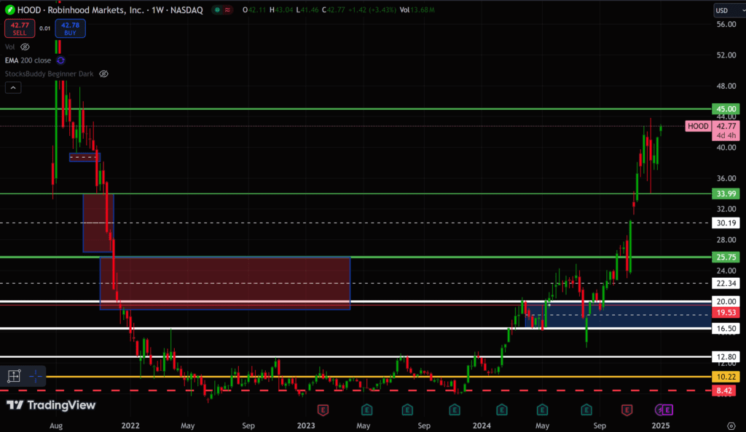Click the 48.00 price axis label
The height and width of the screenshot is (432, 746).
click(726, 86)
